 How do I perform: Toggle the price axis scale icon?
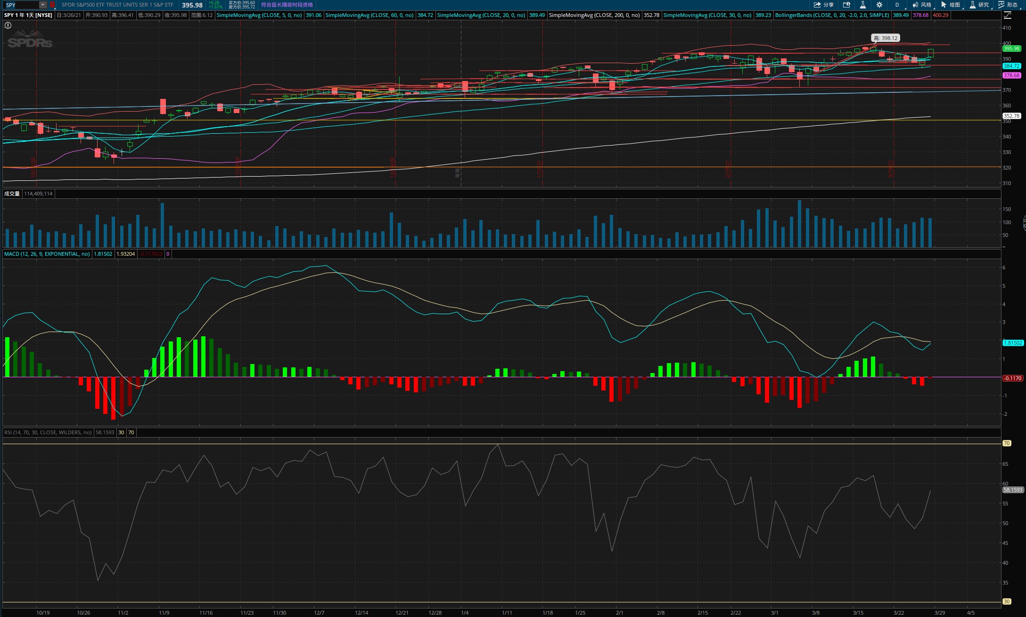[x=1008, y=15]
